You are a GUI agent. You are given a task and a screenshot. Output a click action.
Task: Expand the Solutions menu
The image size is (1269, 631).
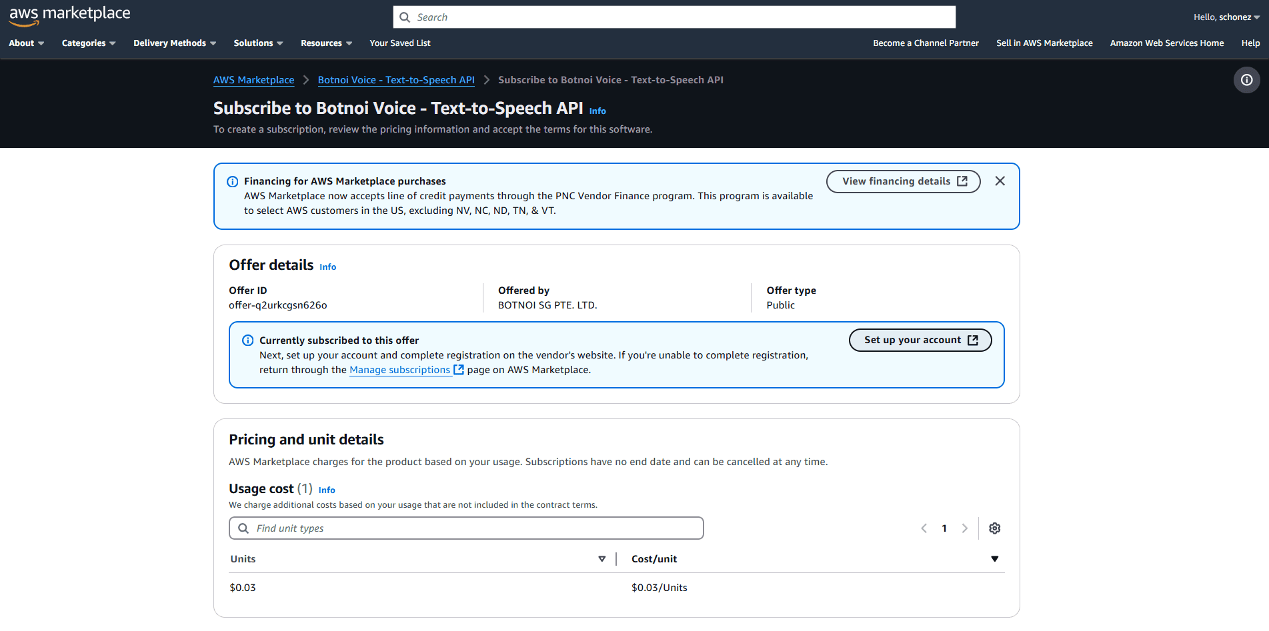click(x=258, y=43)
